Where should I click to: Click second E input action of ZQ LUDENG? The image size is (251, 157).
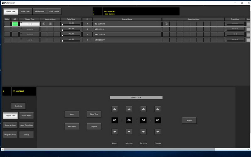click(50, 24)
